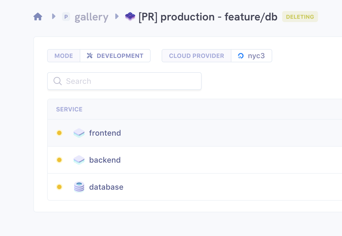Click the backend yellow status dot
The height and width of the screenshot is (236, 342).
pos(59,160)
